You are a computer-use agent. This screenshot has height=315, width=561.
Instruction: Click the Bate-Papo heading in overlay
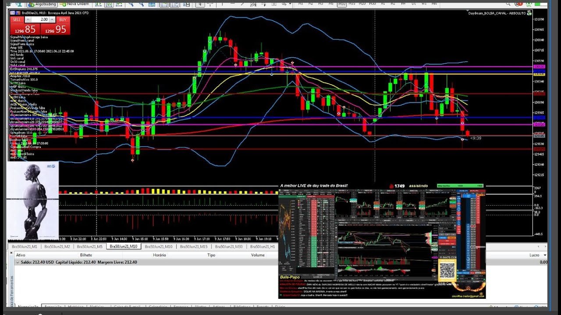290,277
